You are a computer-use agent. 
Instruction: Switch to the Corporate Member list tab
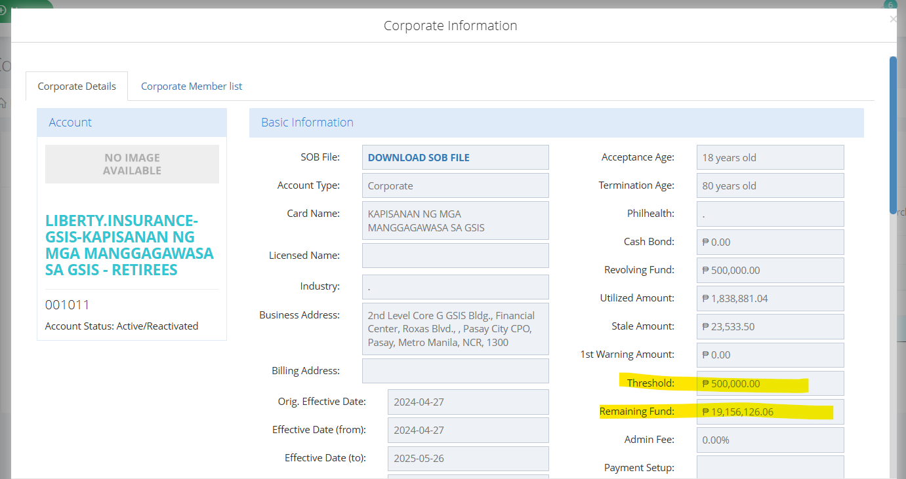coord(192,86)
